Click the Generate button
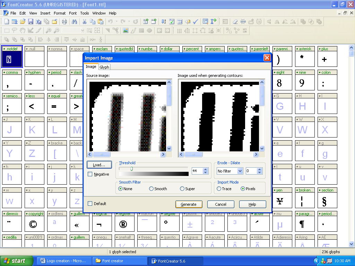Viewport: 355px width, 266px height. coord(189,204)
